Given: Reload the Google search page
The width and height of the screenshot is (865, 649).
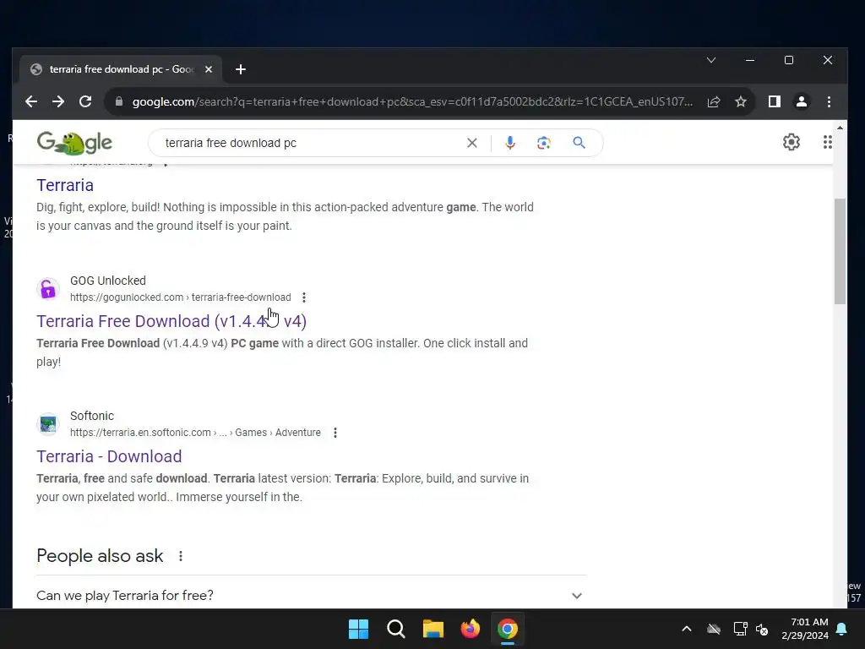Looking at the screenshot, I should point(85,101).
